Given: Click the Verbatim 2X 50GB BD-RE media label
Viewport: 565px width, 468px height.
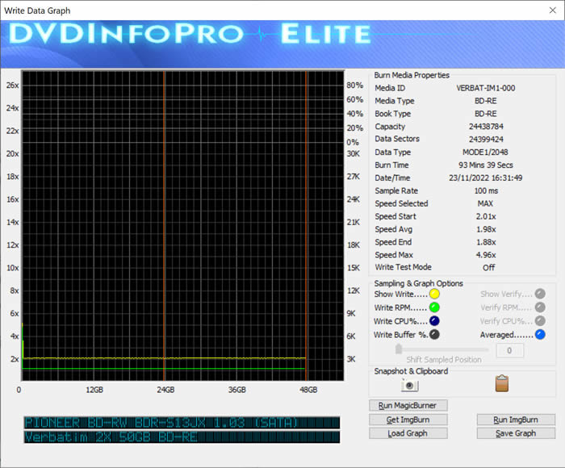Looking at the screenshot, I should coord(182,437).
